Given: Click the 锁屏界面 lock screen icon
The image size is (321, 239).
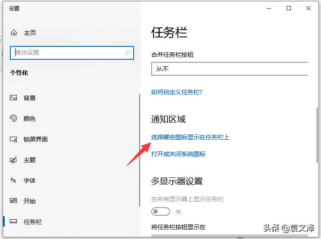Looking at the screenshot, I should coord(13,139).
